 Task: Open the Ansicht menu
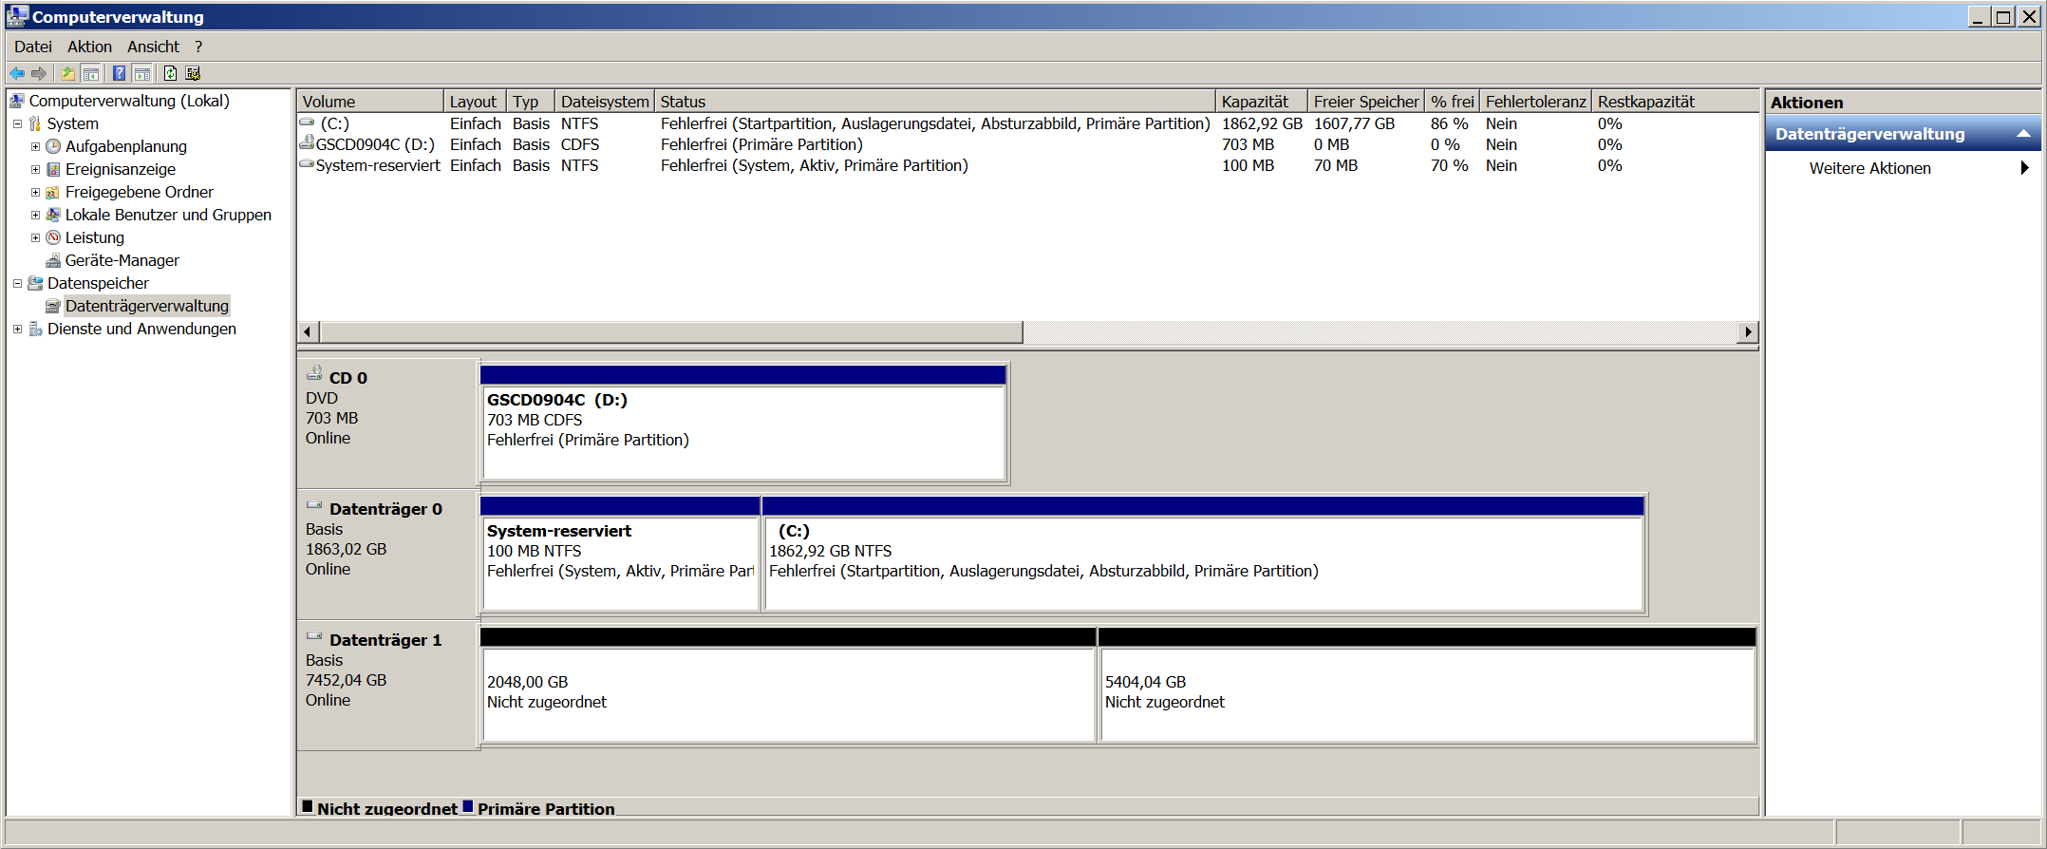tap(153, 47)
